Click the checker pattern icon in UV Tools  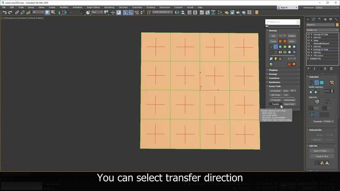(271, 59)
